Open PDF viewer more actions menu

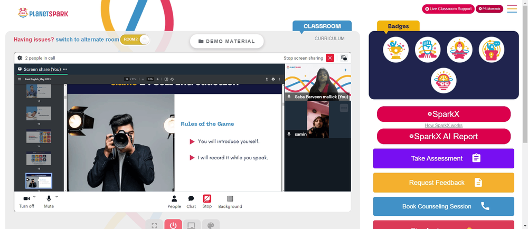[279, 79]
